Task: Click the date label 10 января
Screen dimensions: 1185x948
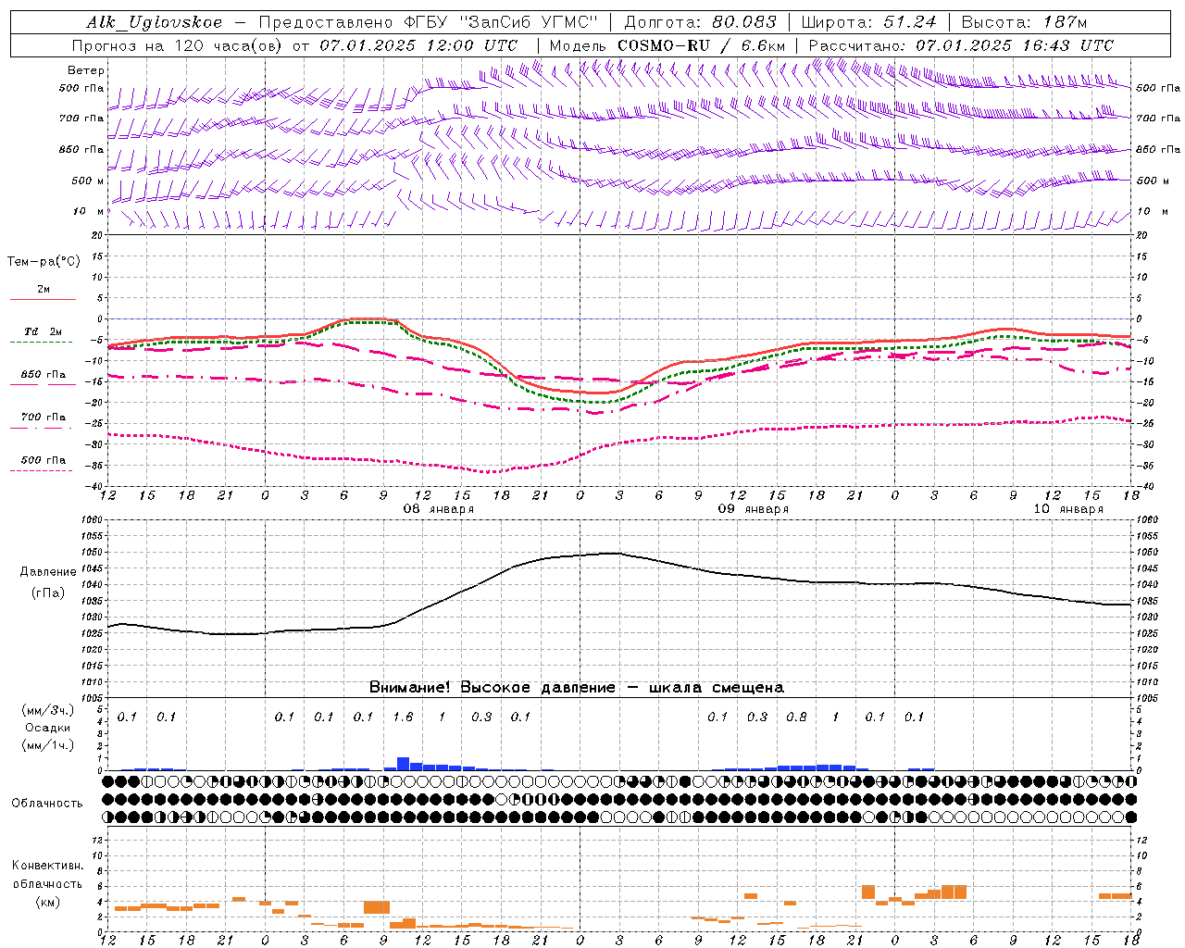Action: (x=1068, y=509)
